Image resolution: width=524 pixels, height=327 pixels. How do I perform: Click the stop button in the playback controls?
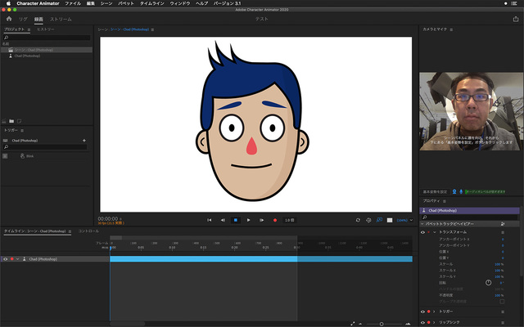235,220
